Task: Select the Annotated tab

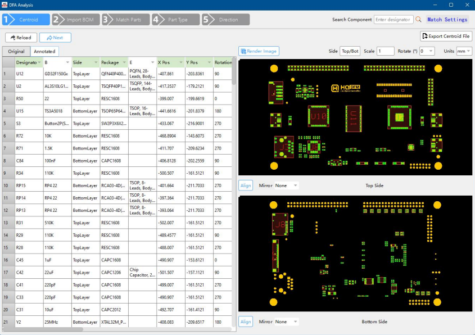Action: tap(44, 51)
